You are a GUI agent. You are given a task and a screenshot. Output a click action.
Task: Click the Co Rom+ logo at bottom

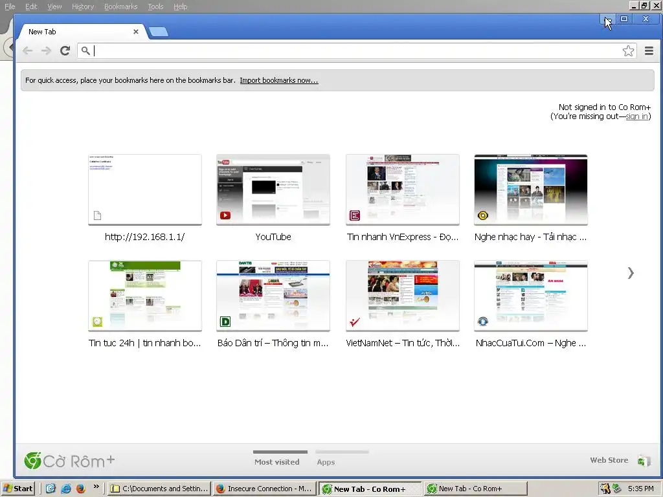point(69,461)
